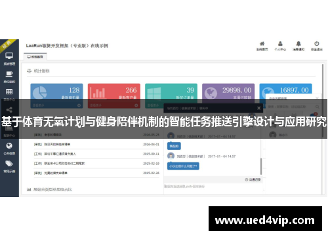Open the blue card showing 128

(56, 96)
